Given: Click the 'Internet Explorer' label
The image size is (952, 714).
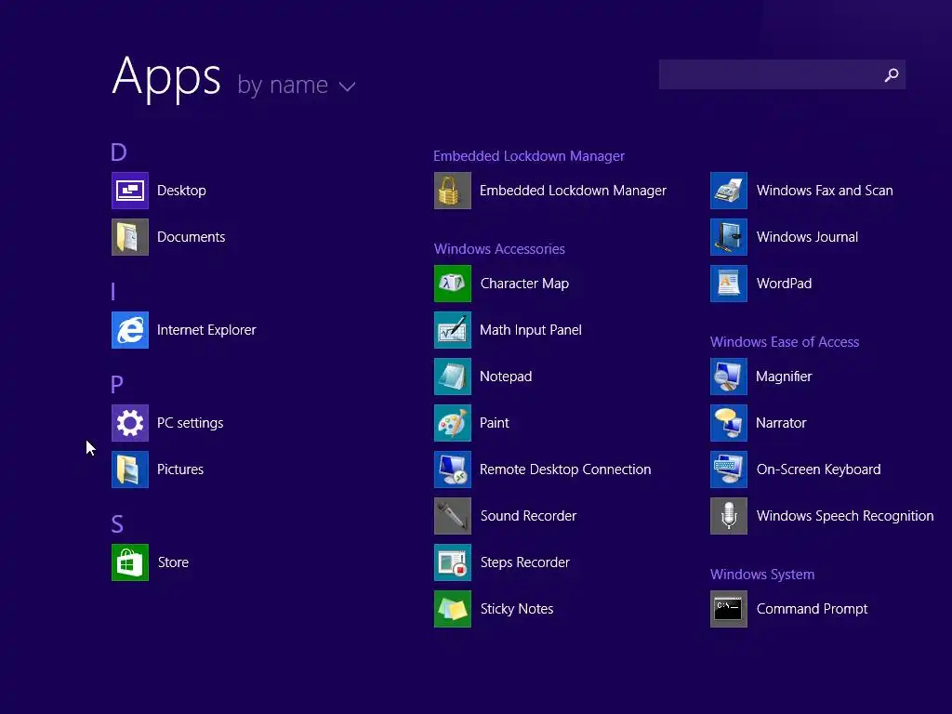Looking at the screenshot, I should pyautogui.click(x=206, y=330).
